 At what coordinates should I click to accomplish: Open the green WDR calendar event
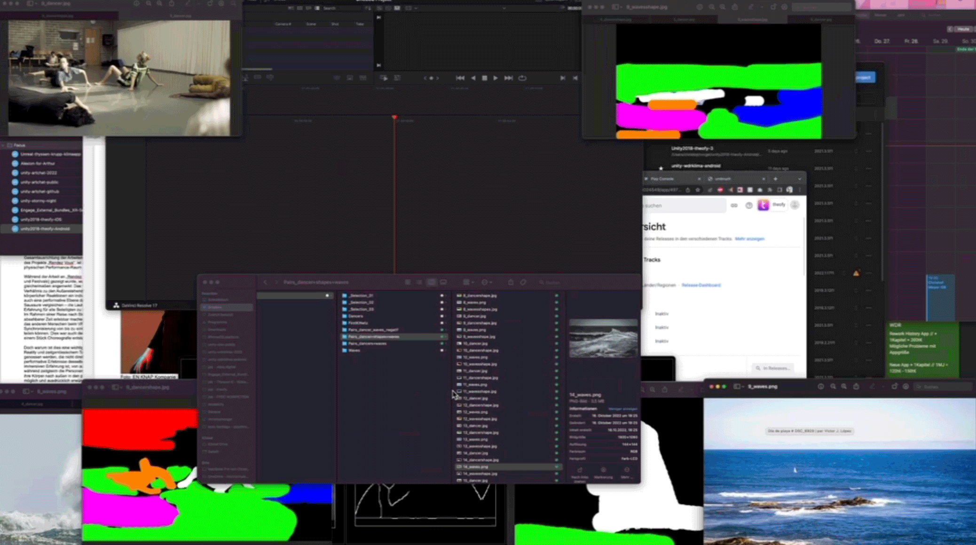click(x=922, y=350)
